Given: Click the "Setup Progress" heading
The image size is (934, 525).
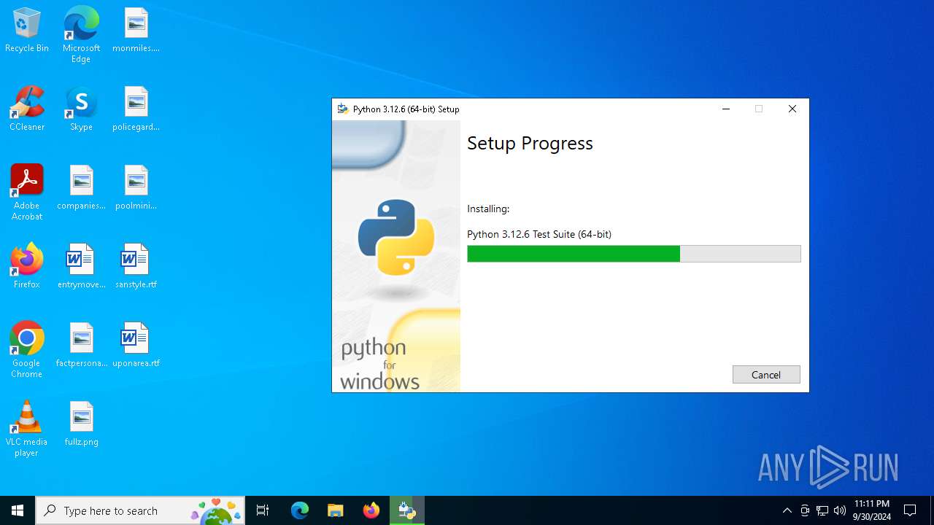Looking at the screenshot, I should pos(530,143).
